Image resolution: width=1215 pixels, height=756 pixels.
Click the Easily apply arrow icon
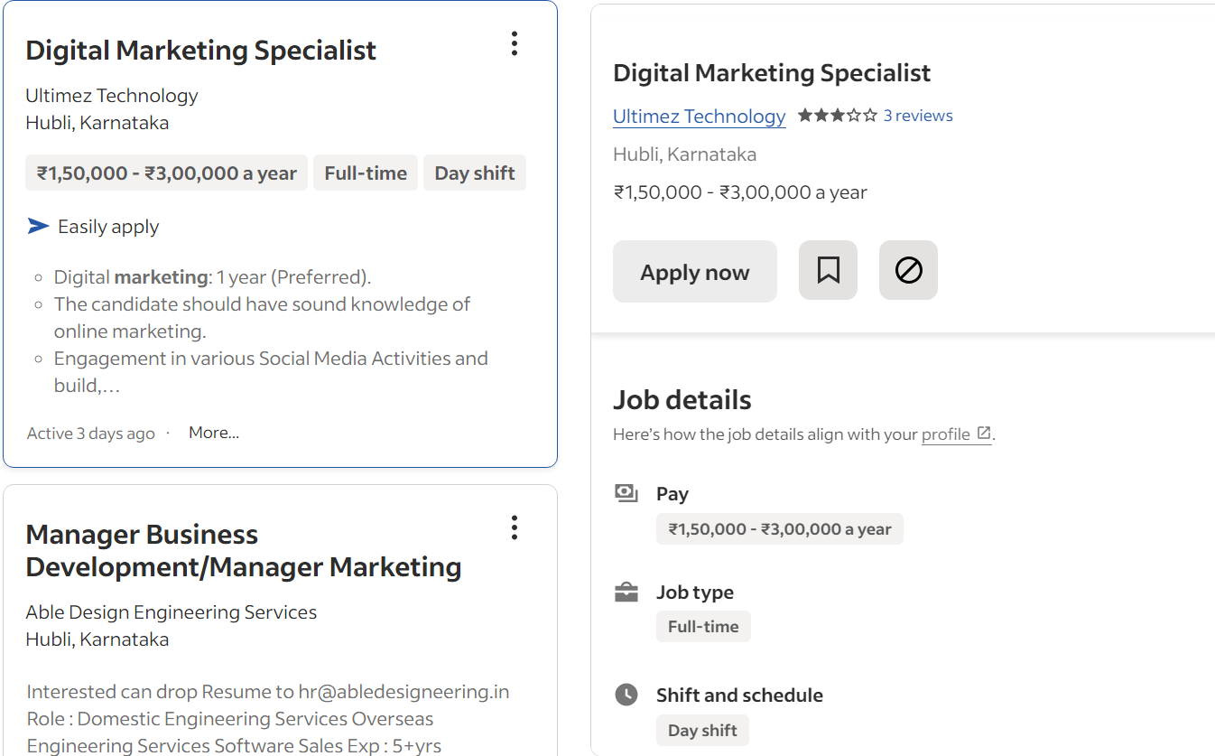(x=38, y=226)
